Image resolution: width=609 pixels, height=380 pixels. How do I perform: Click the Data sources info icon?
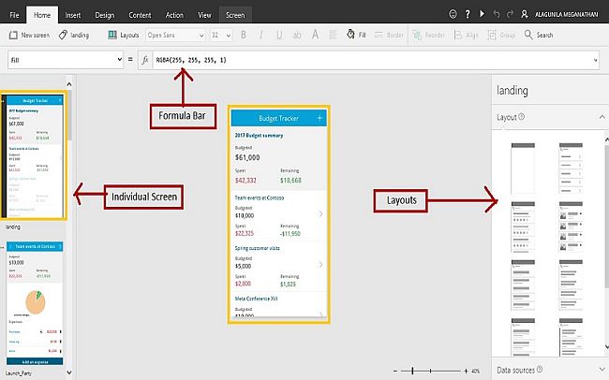tap(540, 369)
